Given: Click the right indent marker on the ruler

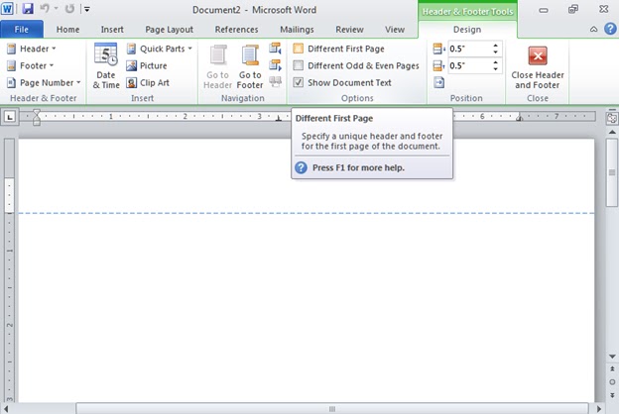Looking at the screenshot, I should click(520, 118).
